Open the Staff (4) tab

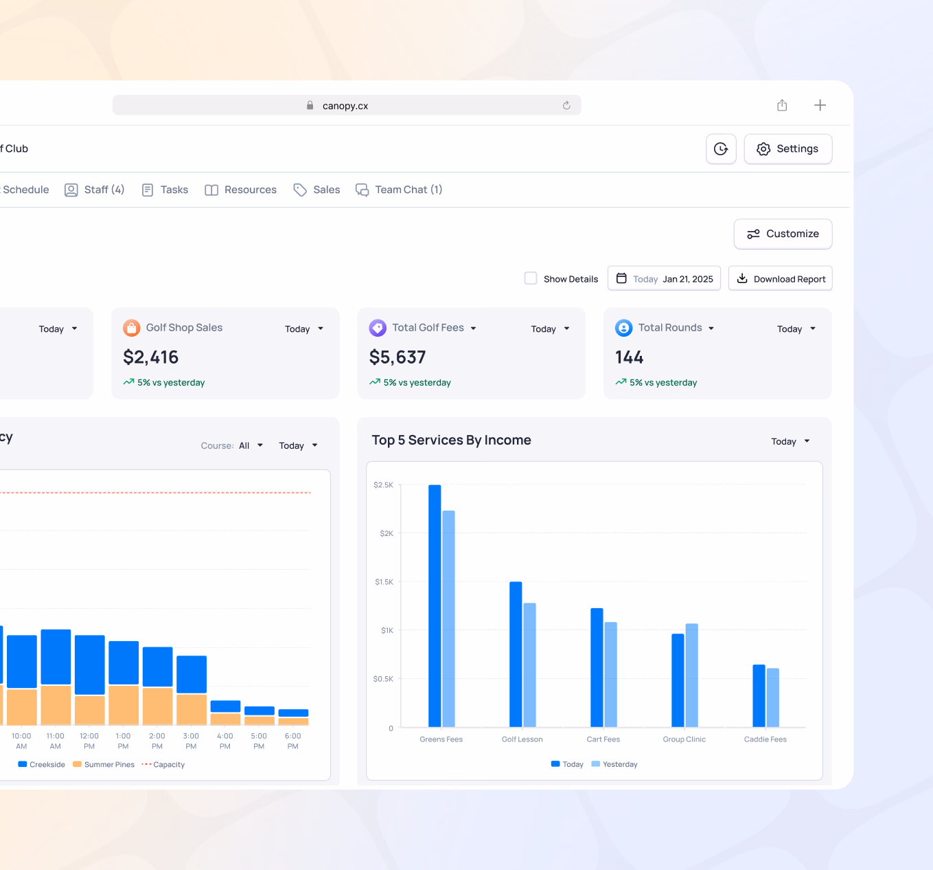[95, 190]
